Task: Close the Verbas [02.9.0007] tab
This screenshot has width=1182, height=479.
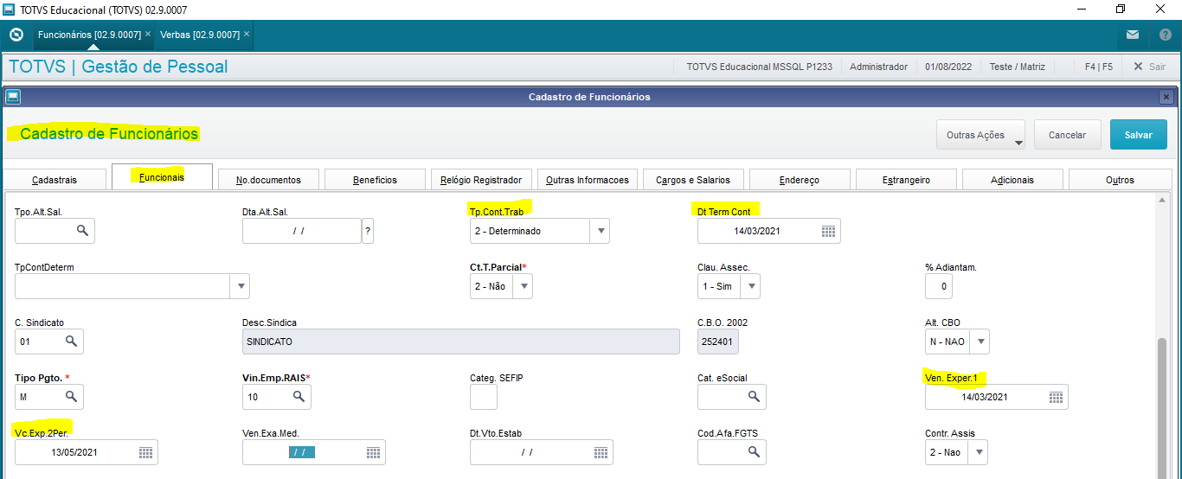Action: [247, 35]
